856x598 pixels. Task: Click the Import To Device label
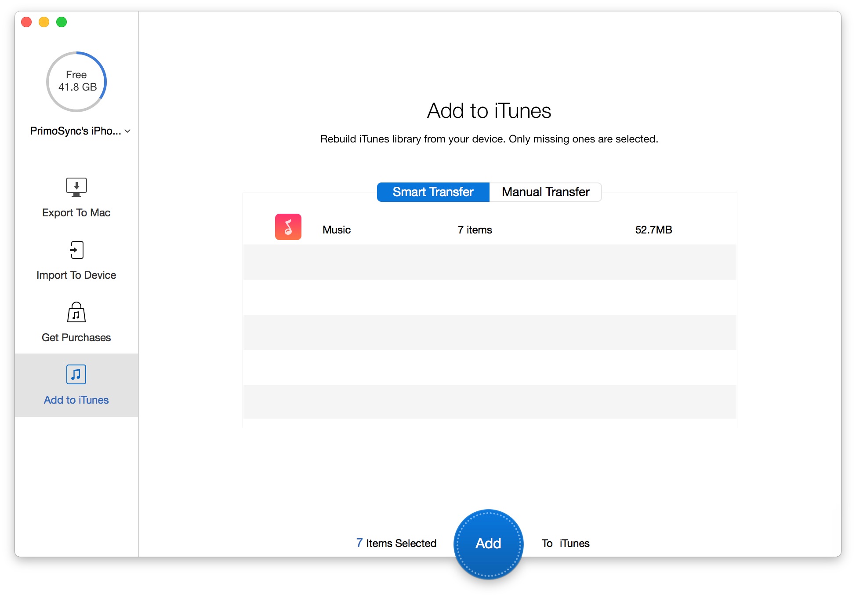coord(76,275)
